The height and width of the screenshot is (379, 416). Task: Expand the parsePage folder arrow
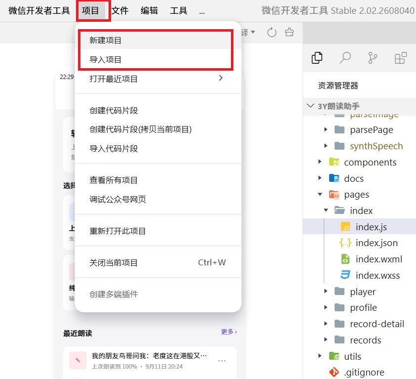tap(326, 129)
